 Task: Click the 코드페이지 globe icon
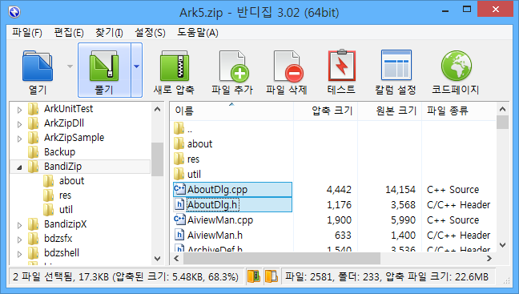pos(456,66)
